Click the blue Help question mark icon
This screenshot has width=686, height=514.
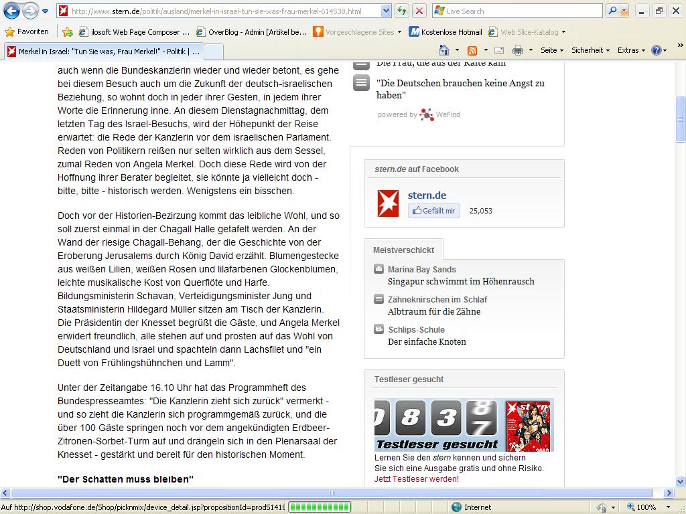pyautogui.click(x=657, y=50)
